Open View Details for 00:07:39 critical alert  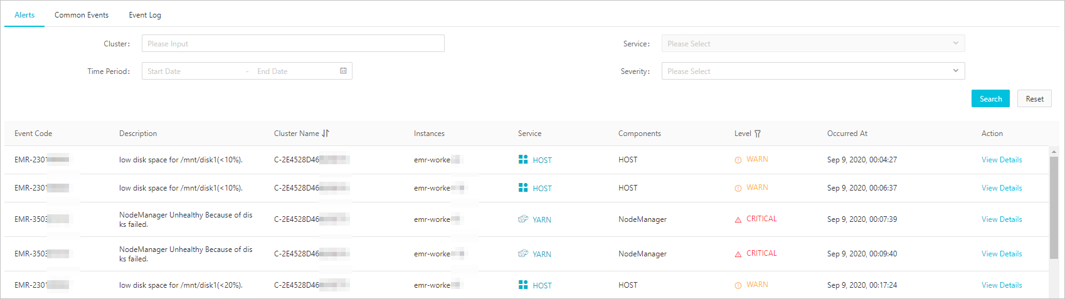pyautogui.click(x=1002, y=219)
